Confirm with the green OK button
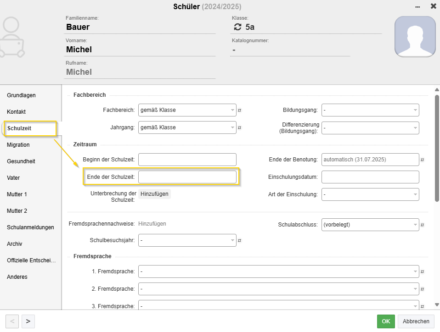This screenshot has height=332, width=440. click(386, 321)
